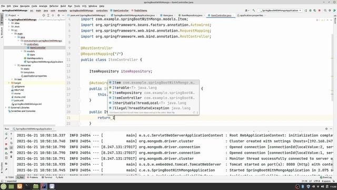
Task: Open Linux Mint start menu
Action: point(4,186)
